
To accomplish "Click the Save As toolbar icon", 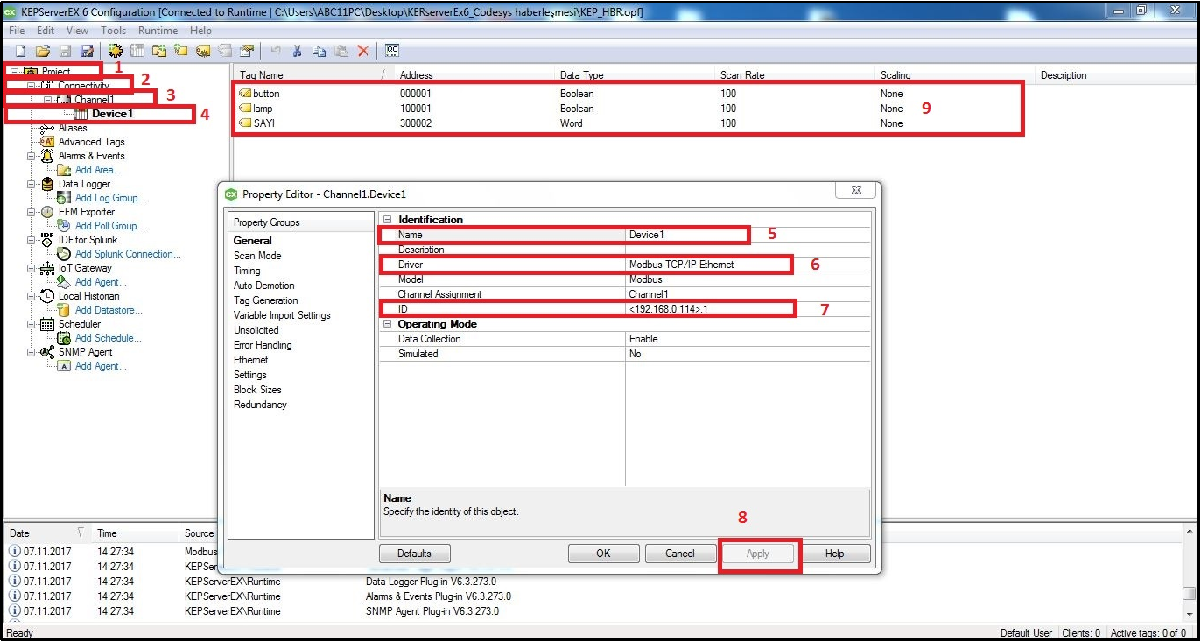I will pos(87,51).
